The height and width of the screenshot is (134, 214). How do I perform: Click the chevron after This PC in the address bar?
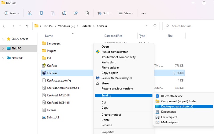[55, 26]
